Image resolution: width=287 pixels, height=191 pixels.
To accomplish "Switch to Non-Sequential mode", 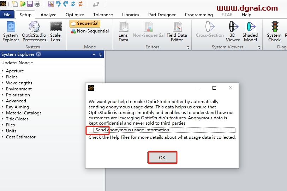I will pyautogui.click(x=90, y=31).
